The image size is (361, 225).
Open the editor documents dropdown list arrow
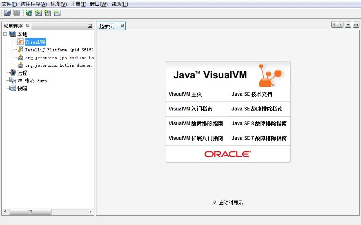tap(348, 24)
